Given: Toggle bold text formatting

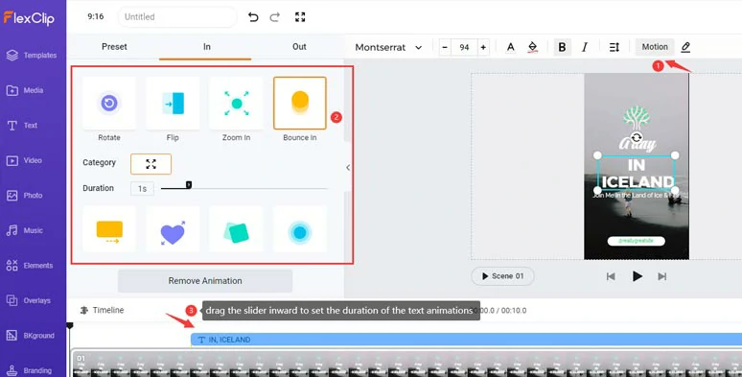Looking at the screenshot, I should click(x=562, y=47).
